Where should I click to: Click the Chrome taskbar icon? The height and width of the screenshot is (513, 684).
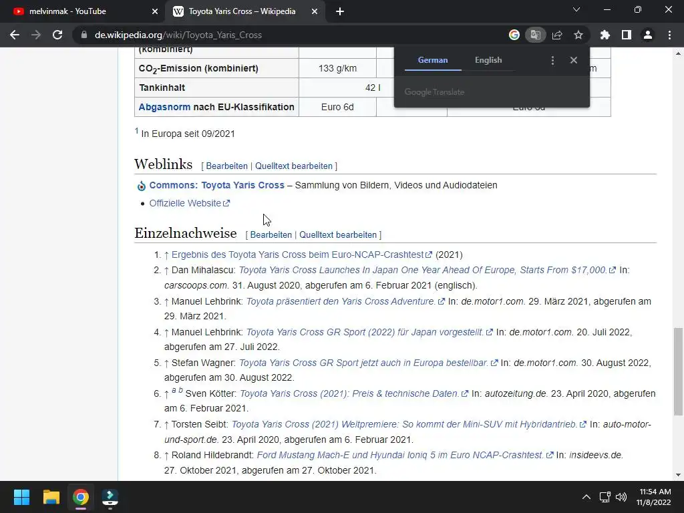pyautogui.click(x=81, y=497)
